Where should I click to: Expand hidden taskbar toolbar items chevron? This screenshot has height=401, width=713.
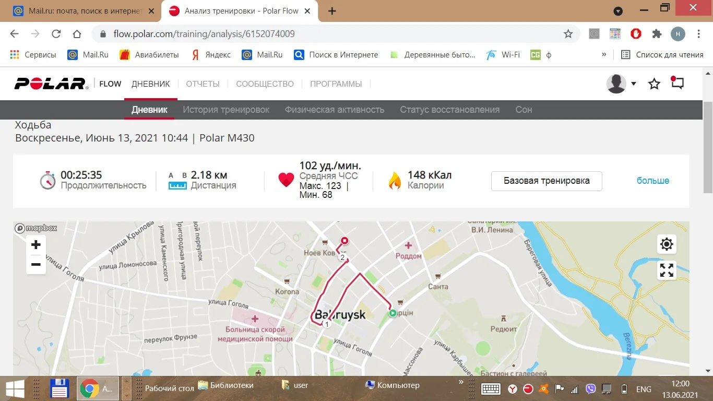tap(461, 383)
